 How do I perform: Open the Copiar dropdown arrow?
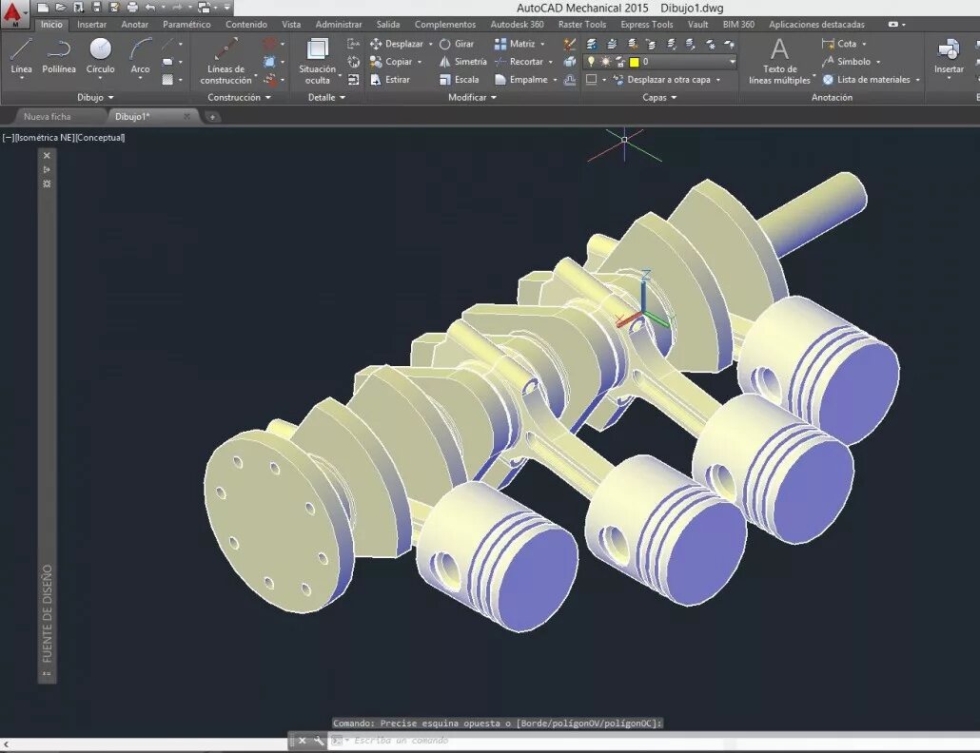point(420,63)
